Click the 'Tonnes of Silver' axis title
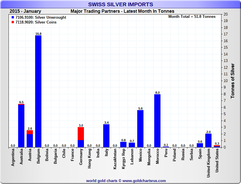 click(x=232, y=81)
